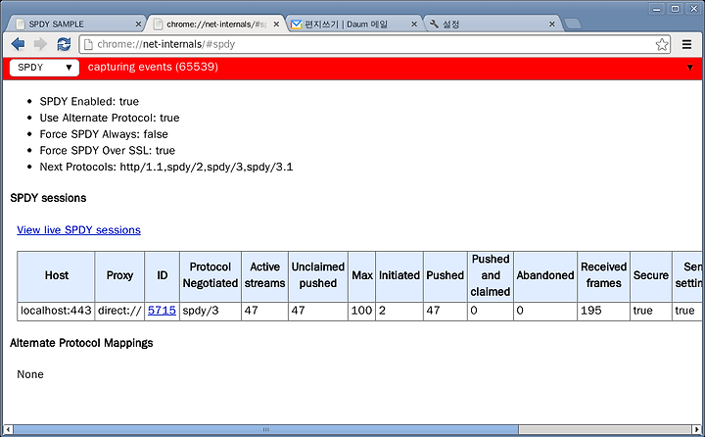Click Use Alternate Protocol: true line
The width and height of the screenshot is (705, 437).
(x=110, y=118)
